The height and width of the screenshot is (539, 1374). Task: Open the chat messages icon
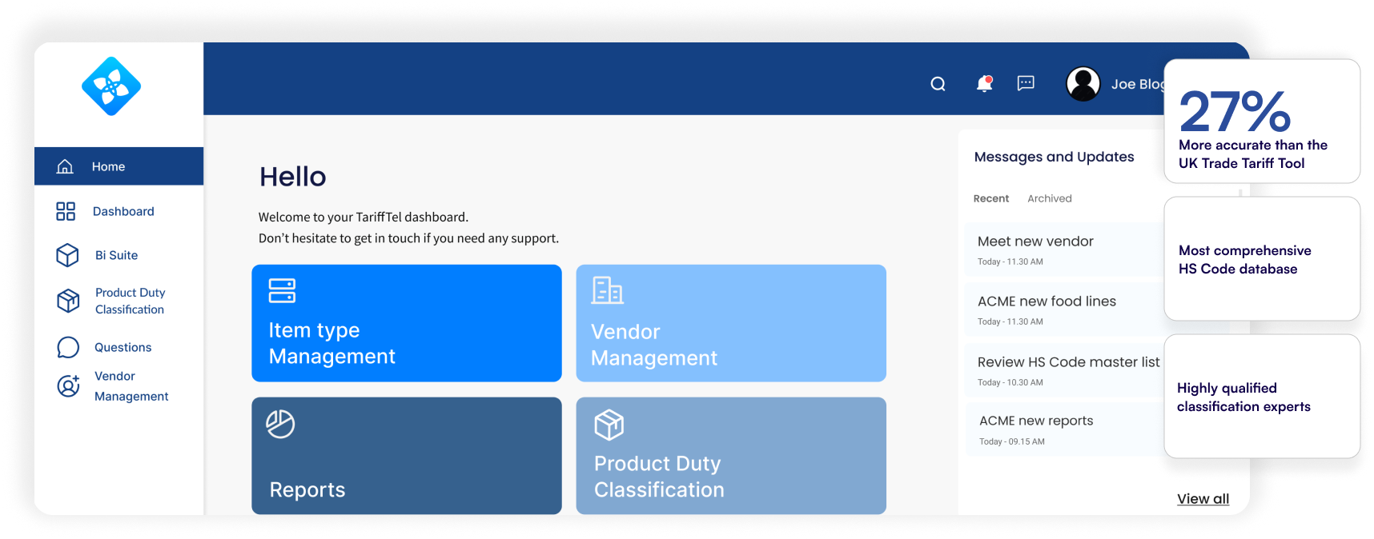tap(1026, 83)
